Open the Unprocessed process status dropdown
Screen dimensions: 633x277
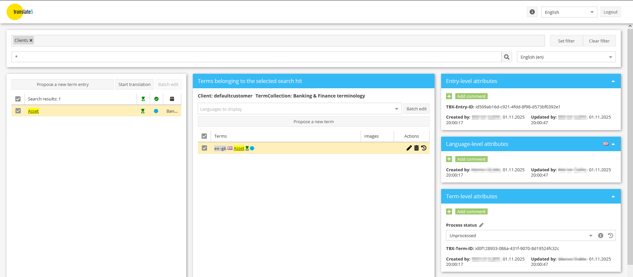590,235
